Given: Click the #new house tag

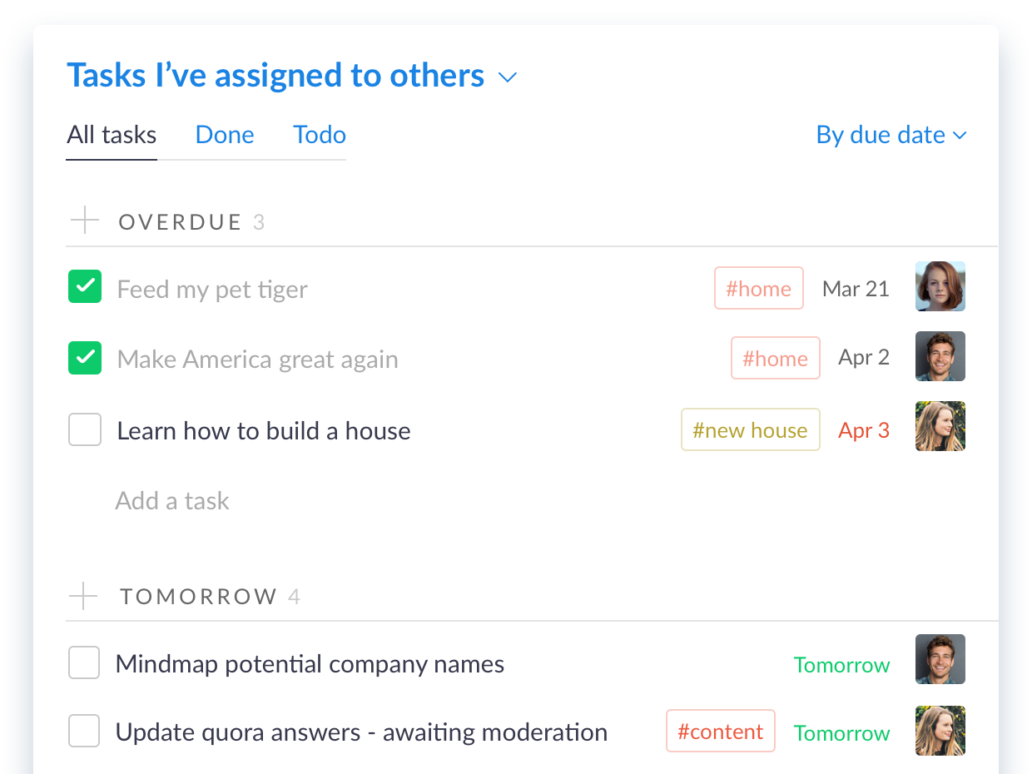Looking at the screenshot, I should 750,429.
